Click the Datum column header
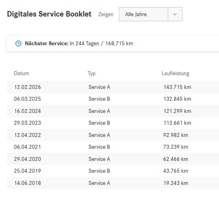219x203 pixels. [22, 74]
